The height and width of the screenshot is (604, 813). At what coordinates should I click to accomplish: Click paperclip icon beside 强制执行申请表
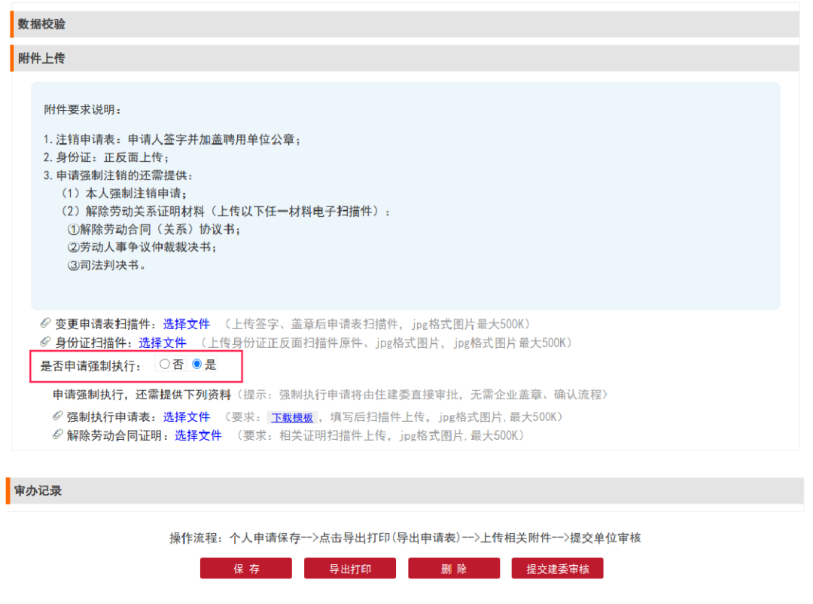57,416
